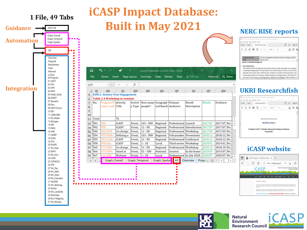The height and width of the screenshot is (230, 307).
Task: Click the New Sheet plus button
Action: (x=212, y=161)
